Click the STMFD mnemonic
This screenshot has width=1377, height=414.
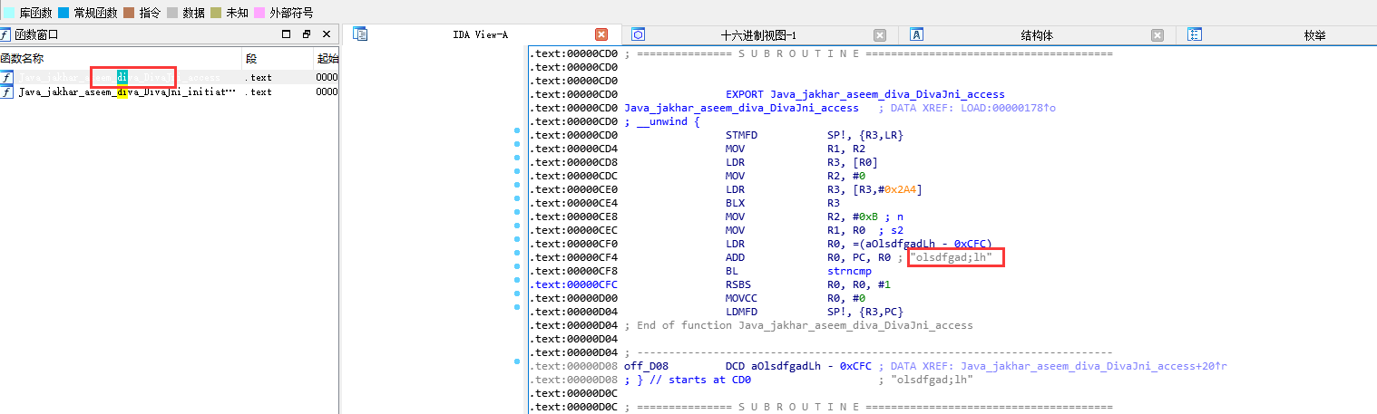click(740, 135)
